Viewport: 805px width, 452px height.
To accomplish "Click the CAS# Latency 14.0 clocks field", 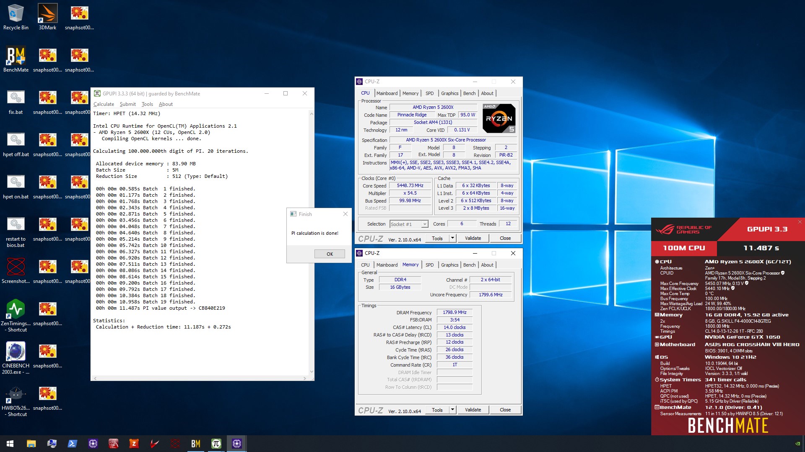I will 454,327.
